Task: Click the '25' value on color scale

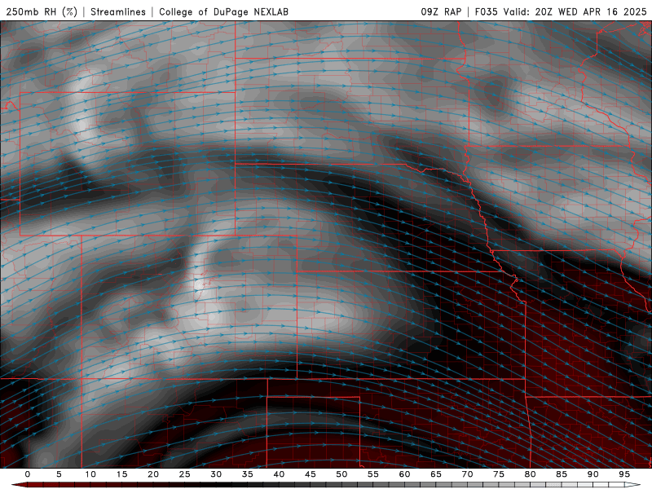Action: point(185,474)
